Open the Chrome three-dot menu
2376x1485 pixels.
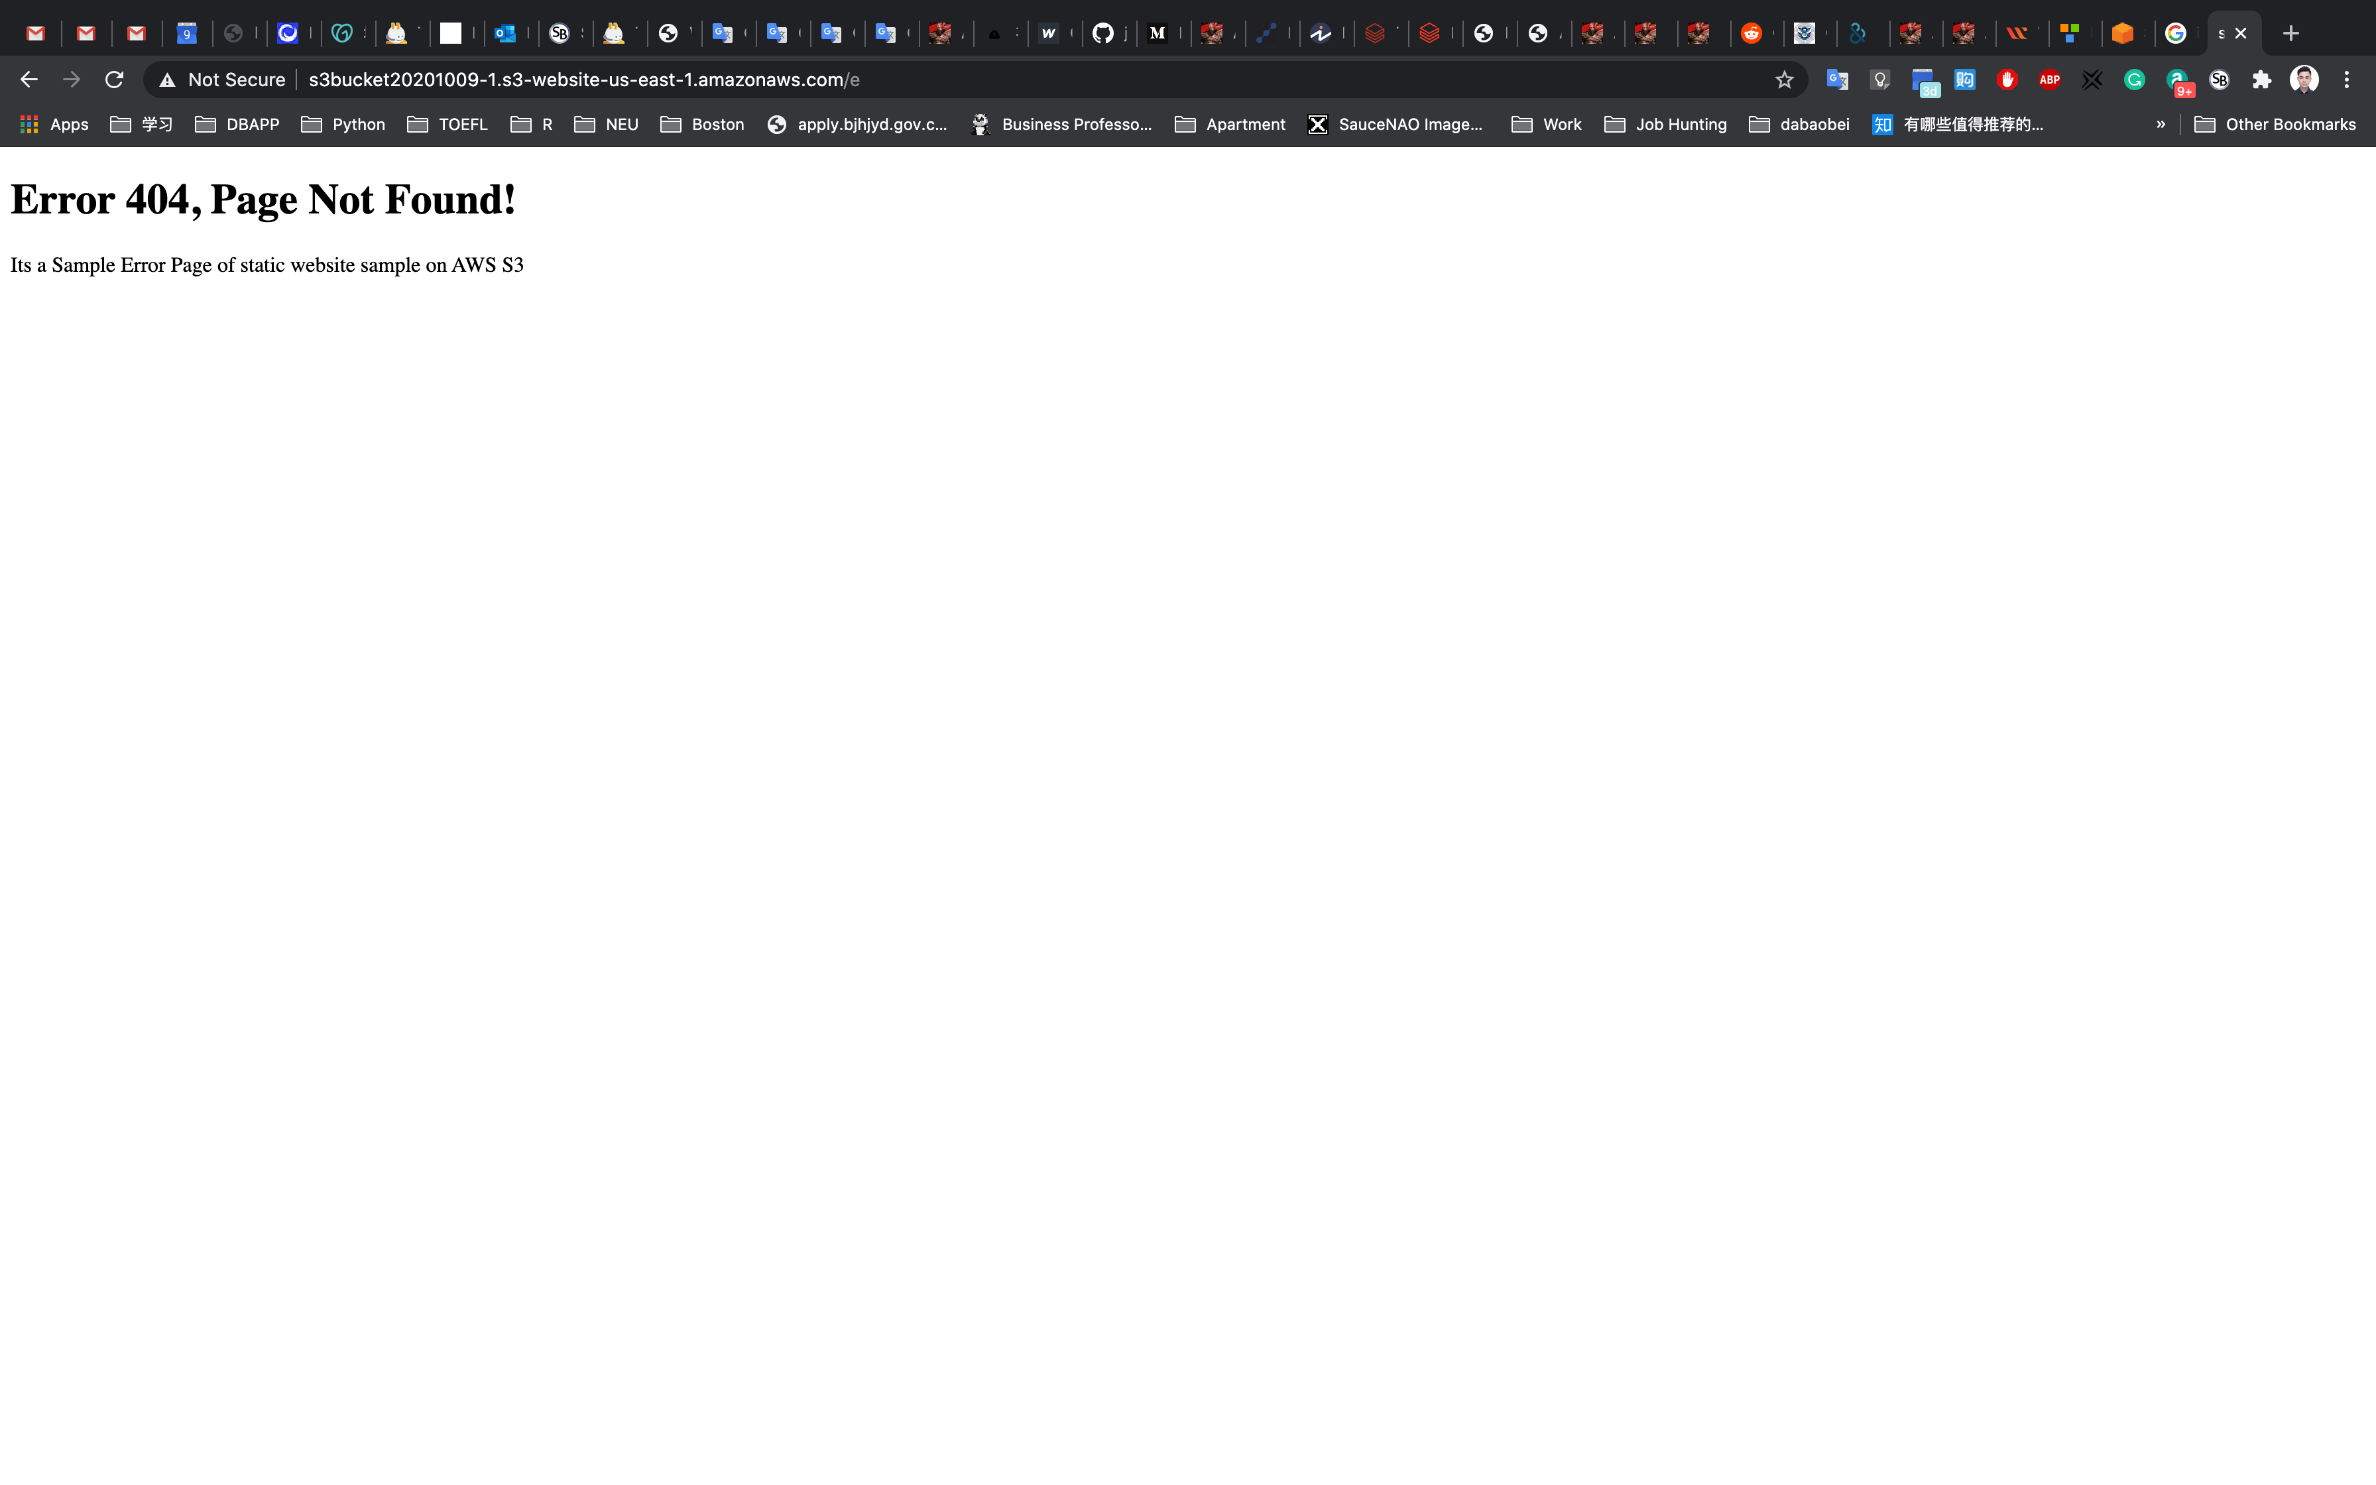(2347, 80)
